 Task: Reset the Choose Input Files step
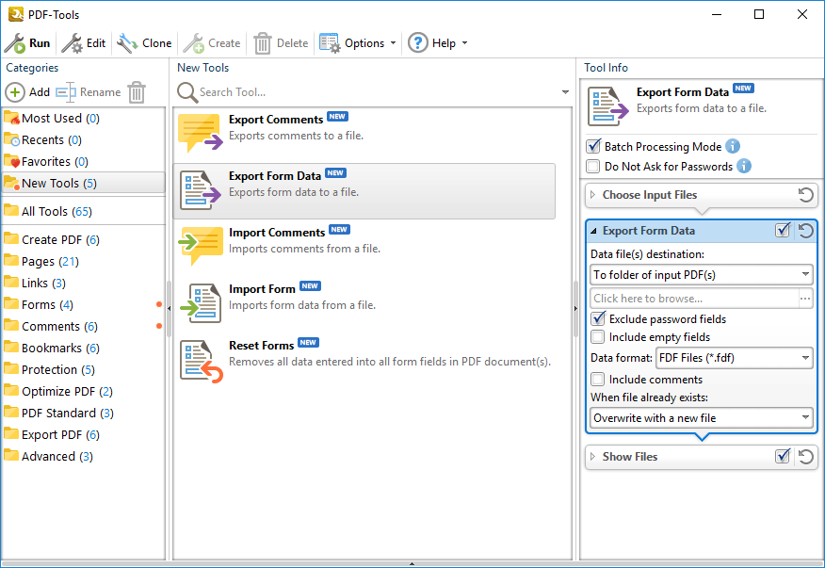(x=805, y=195)
